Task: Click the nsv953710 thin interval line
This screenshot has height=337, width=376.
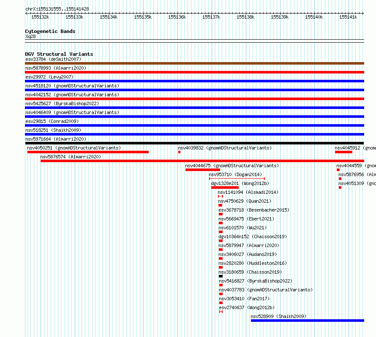Action: pyautogui.click(x=237, y=179)
